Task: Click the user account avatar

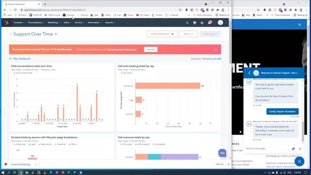Action: tap(220, 23)
